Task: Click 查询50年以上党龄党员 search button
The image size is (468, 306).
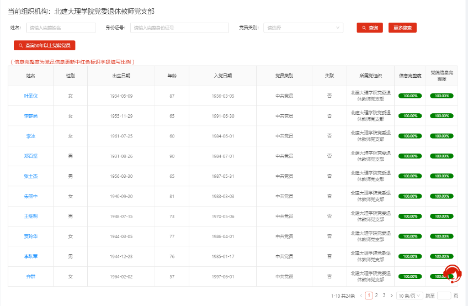Action: coord(45,45)
